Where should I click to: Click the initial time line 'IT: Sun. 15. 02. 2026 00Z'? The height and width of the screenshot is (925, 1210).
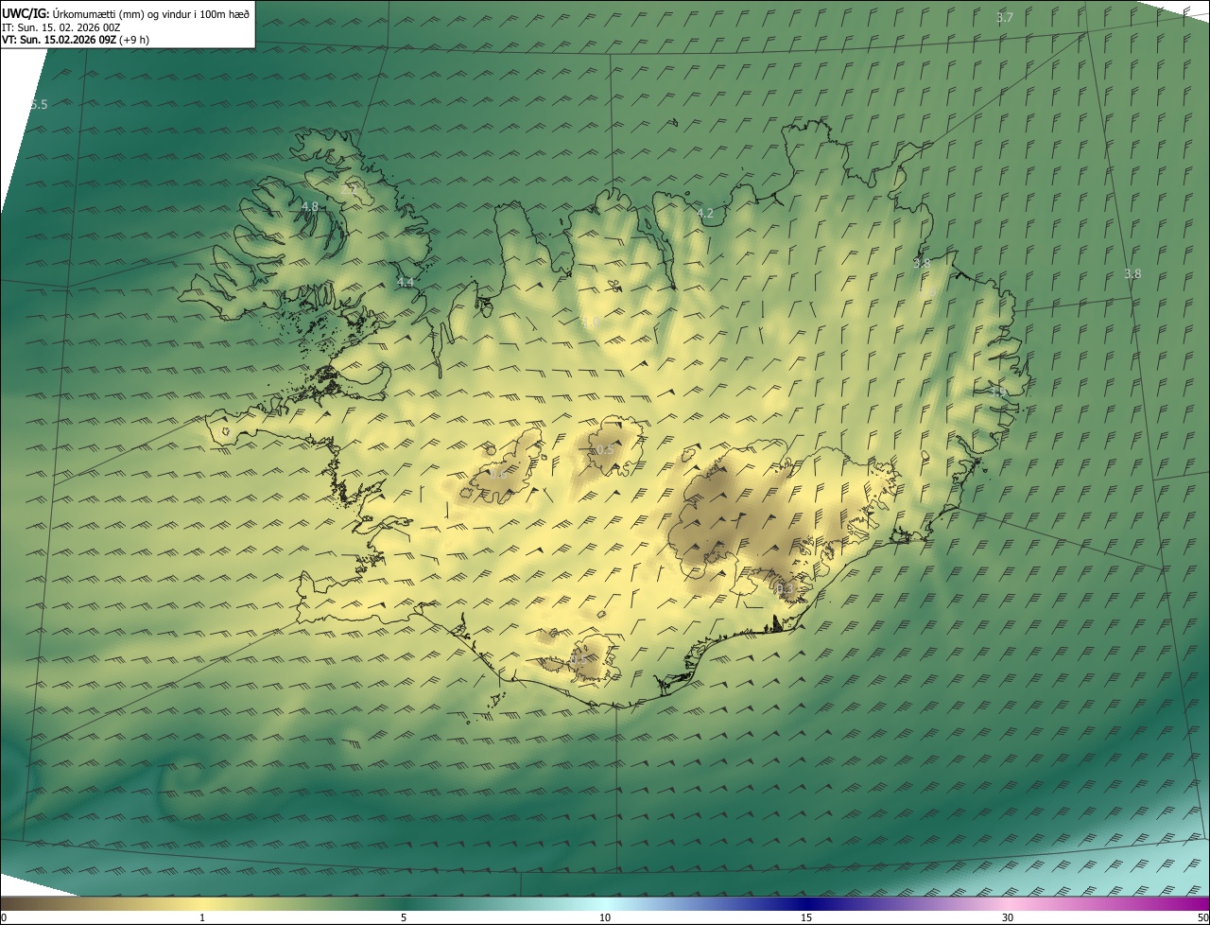pyautogui.click(x=60, y=27)
